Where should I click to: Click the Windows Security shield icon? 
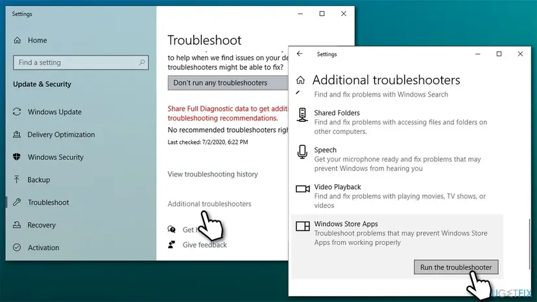[x=17, y=157]
